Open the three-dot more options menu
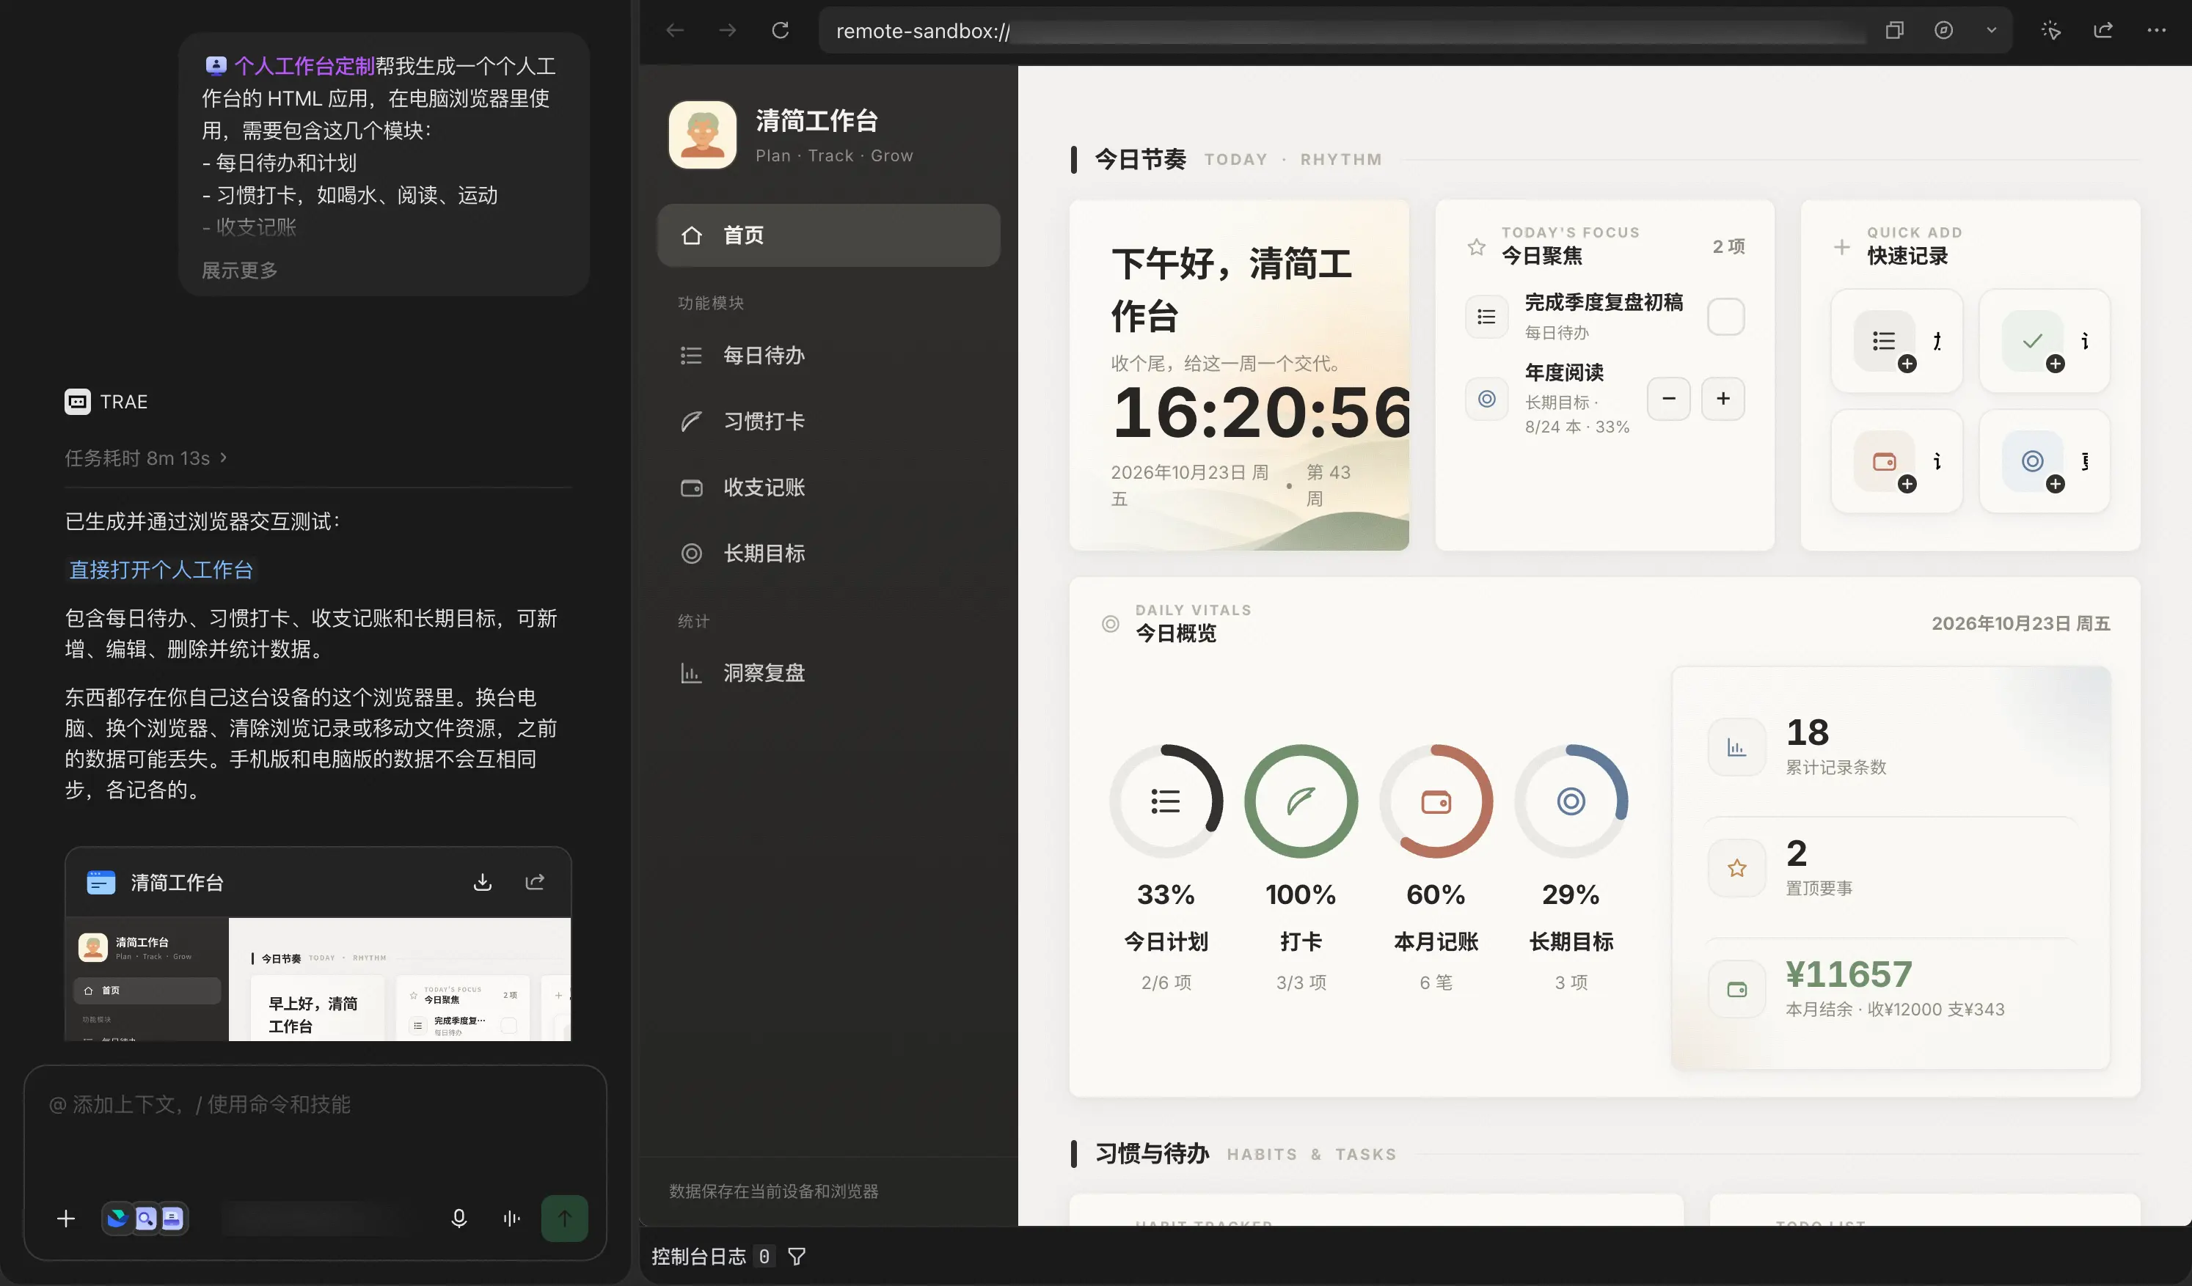 (x=2156, y=31)
